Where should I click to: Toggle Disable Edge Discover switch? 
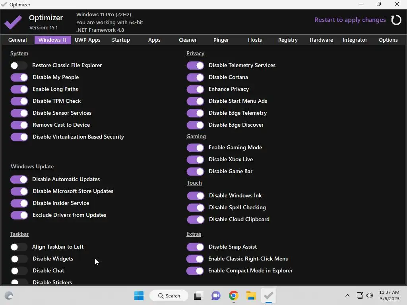(x=195, y=125)
